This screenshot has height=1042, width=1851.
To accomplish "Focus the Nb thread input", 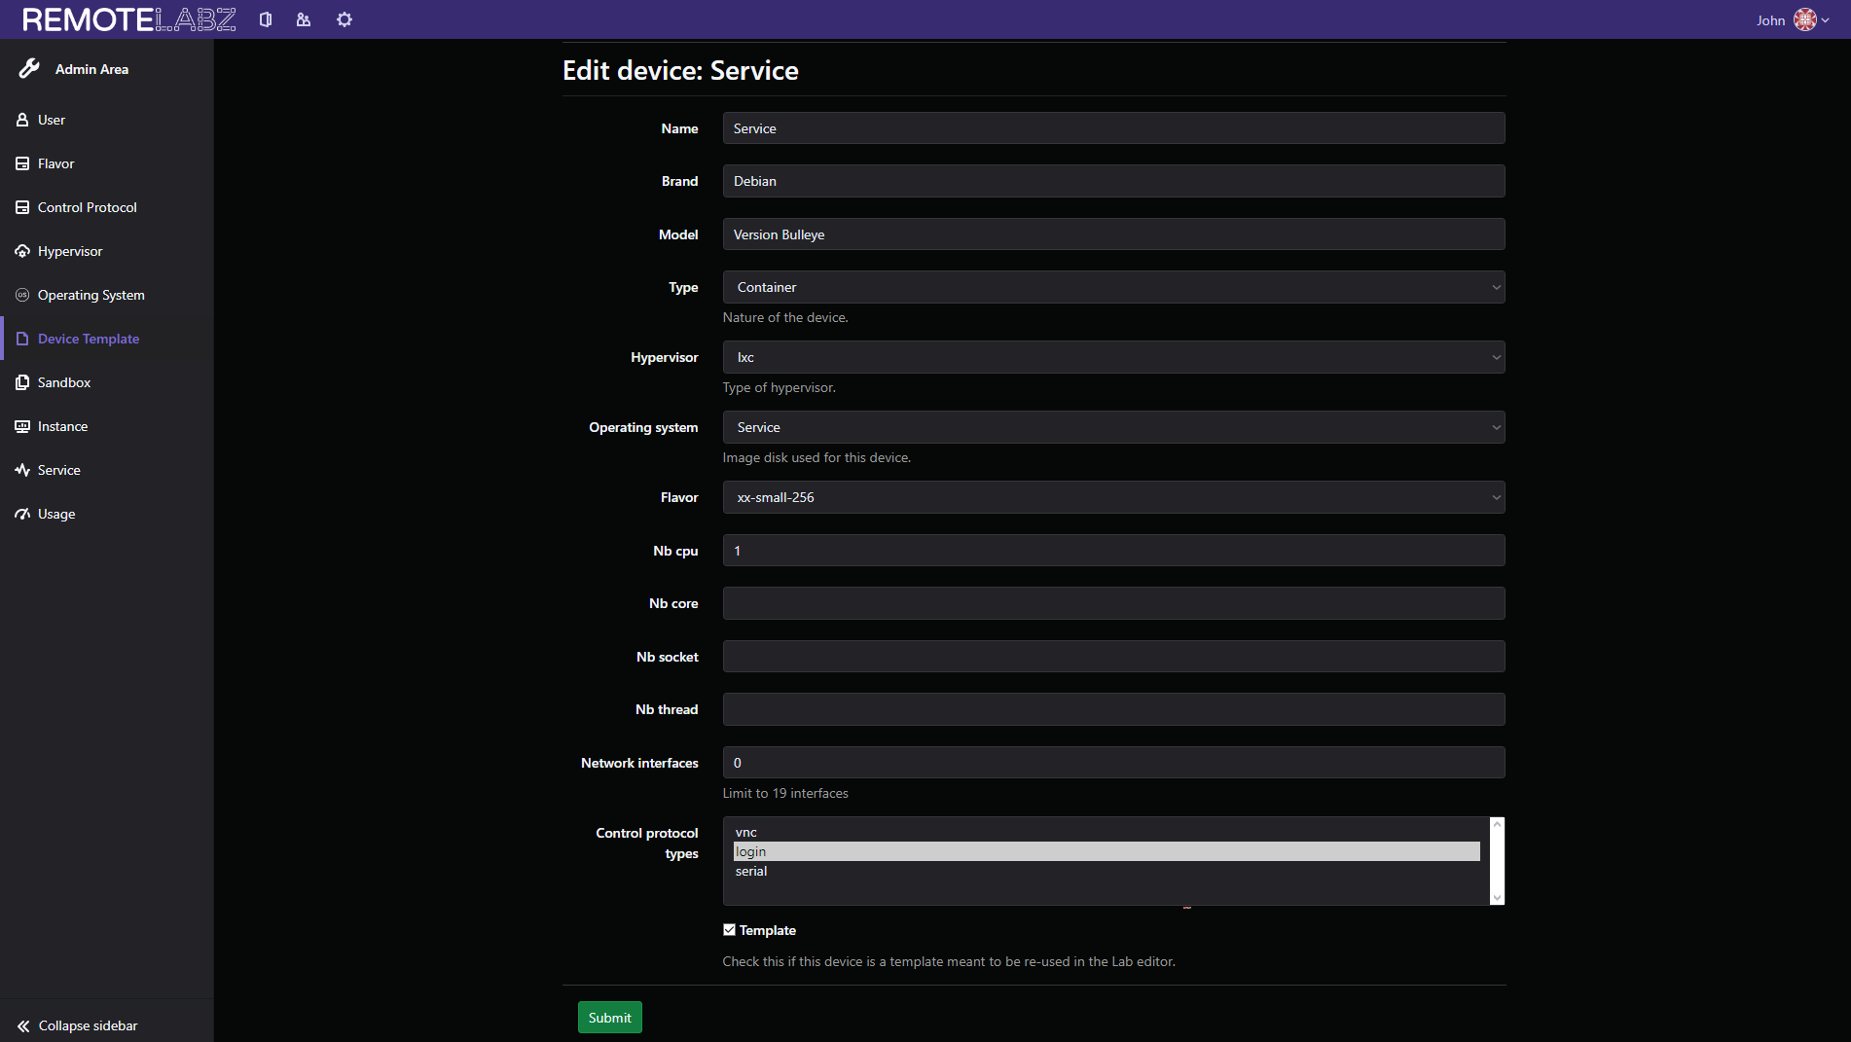I will [x=1113, y=709].
